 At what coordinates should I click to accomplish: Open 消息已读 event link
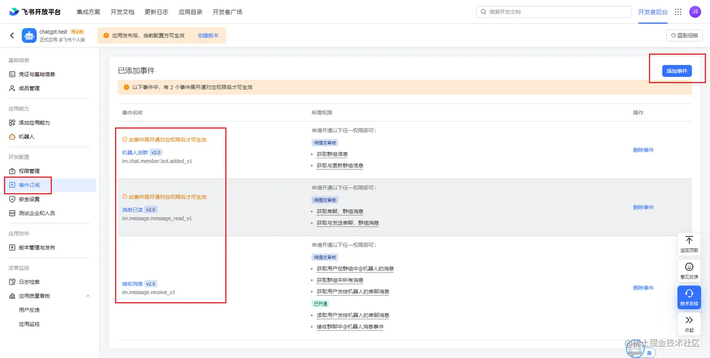coord(132,210)
